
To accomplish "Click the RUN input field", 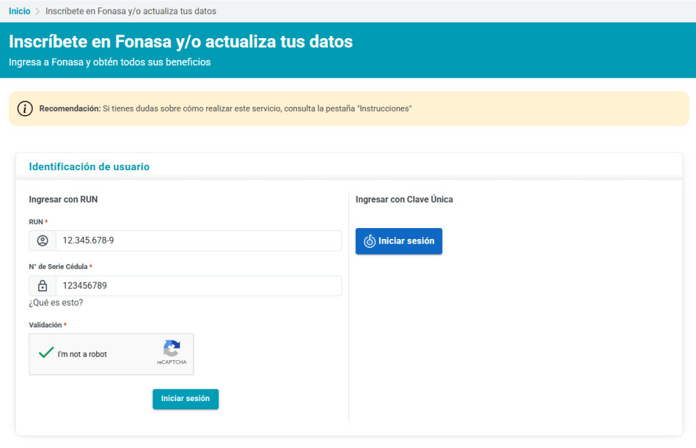I will pos(199,240).
